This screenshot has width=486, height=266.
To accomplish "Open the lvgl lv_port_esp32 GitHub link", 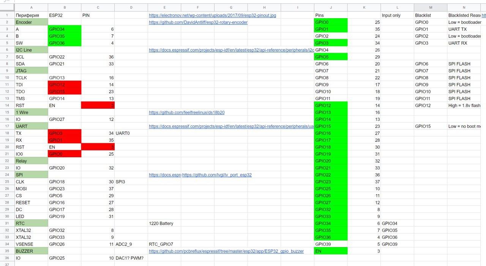I will click(x=217, y=175).
